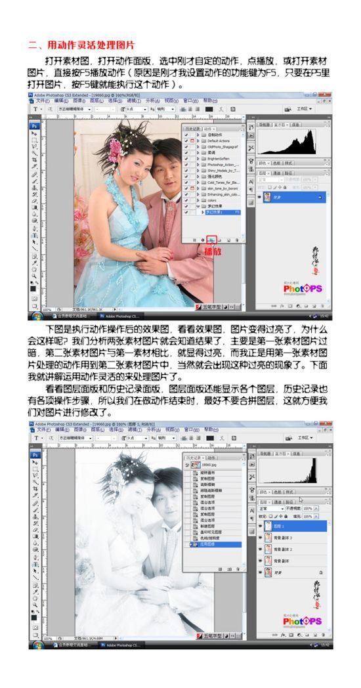Click 会员教程交流基地 taskbar button below faded-photo window
The image size is (361, 688).
[71, 645]
